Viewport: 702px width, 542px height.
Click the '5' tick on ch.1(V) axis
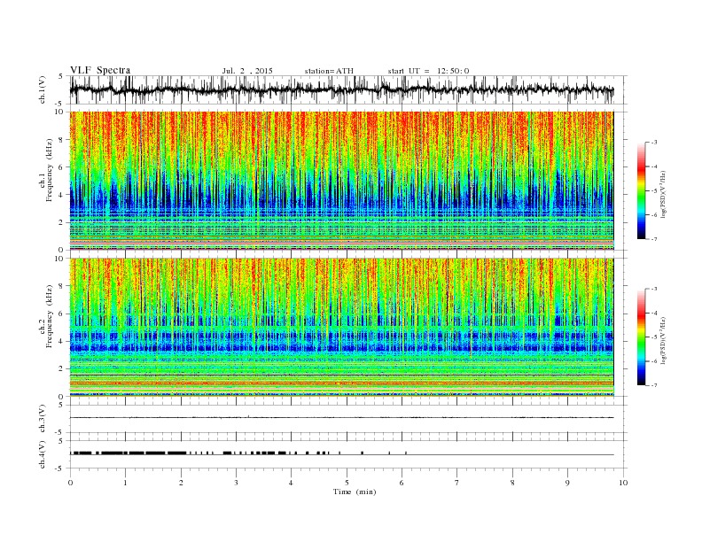point(60,76)
